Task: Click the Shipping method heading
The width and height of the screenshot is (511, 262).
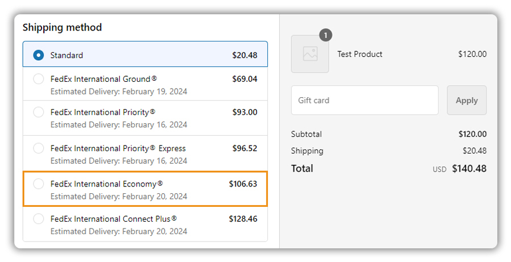Action: coord(62,27)
